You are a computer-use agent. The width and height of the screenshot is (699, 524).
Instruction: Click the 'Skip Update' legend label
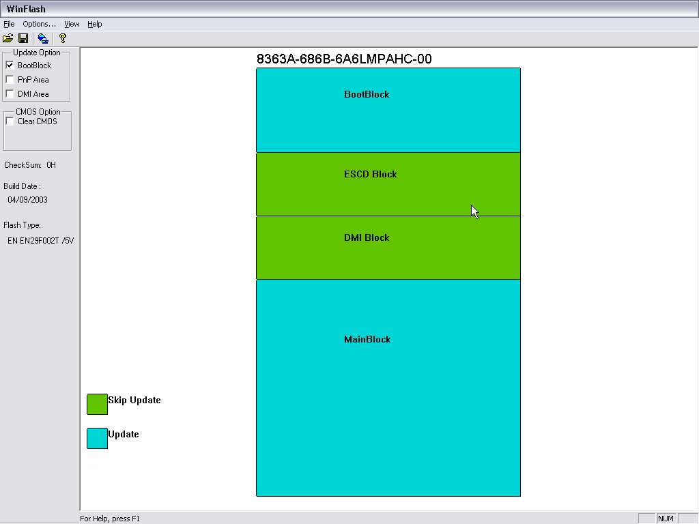(x=134, y=400)
